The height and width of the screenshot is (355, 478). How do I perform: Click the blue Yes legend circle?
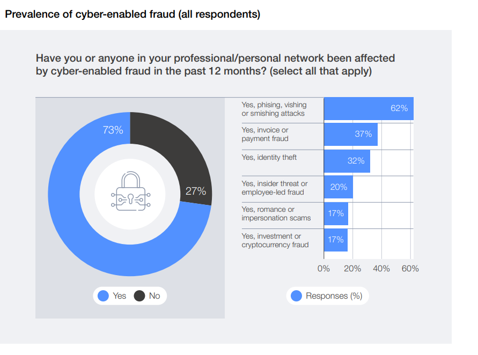(104, 296)
